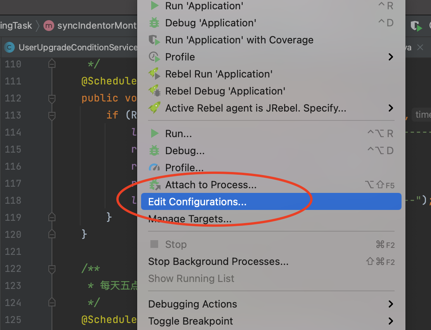Click the Debug 'Application' bug icon
This screenshot has height=330, width=431.
[x=154, y=23]
